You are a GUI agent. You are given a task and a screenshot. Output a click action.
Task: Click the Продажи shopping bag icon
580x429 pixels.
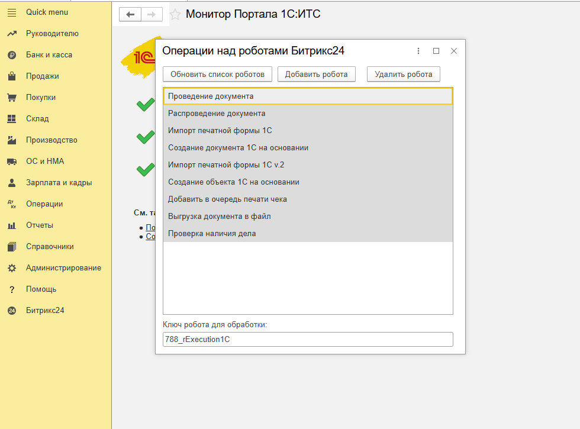click(x=11, y=76)
